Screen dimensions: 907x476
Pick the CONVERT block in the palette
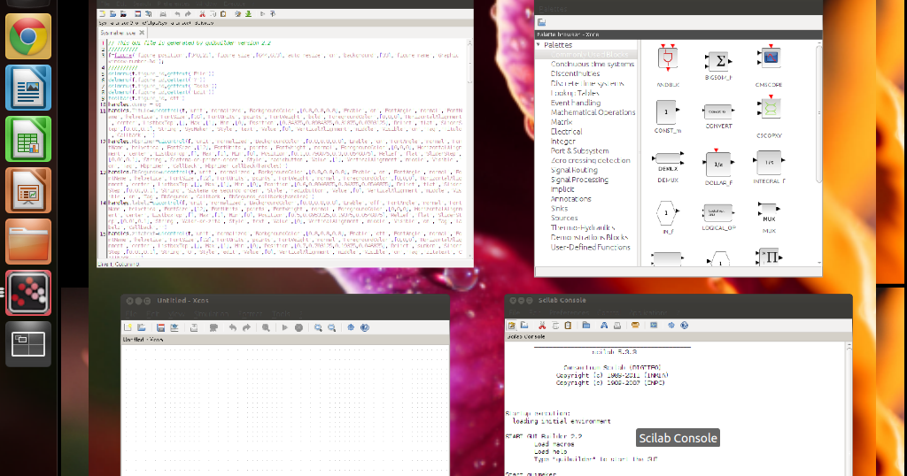point(718,111)
